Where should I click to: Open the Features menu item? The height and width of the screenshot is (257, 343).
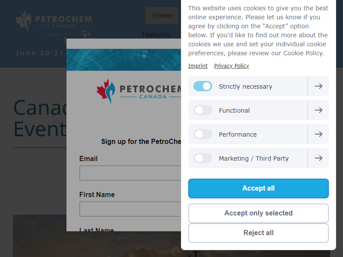point(156,34)
